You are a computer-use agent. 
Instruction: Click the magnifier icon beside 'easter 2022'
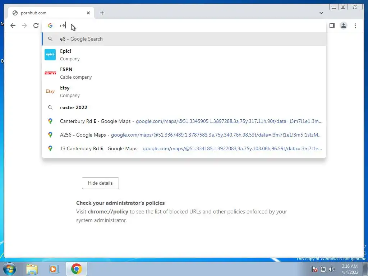click(50, 107)
